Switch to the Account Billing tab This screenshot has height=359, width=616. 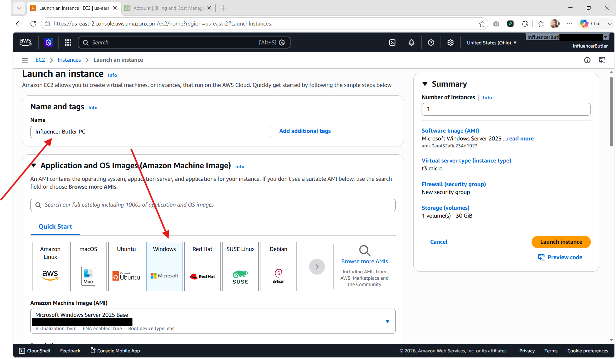point(168,8)
